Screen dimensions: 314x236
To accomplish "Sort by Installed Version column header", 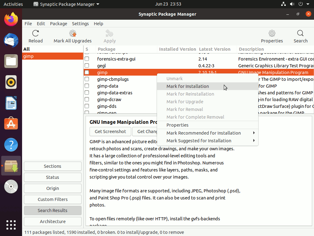I will click(x=177, y=49).
